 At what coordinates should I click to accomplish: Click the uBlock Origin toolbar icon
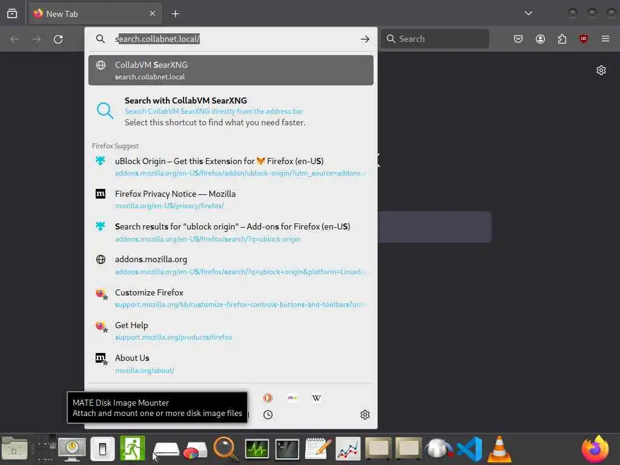point(583,39)
